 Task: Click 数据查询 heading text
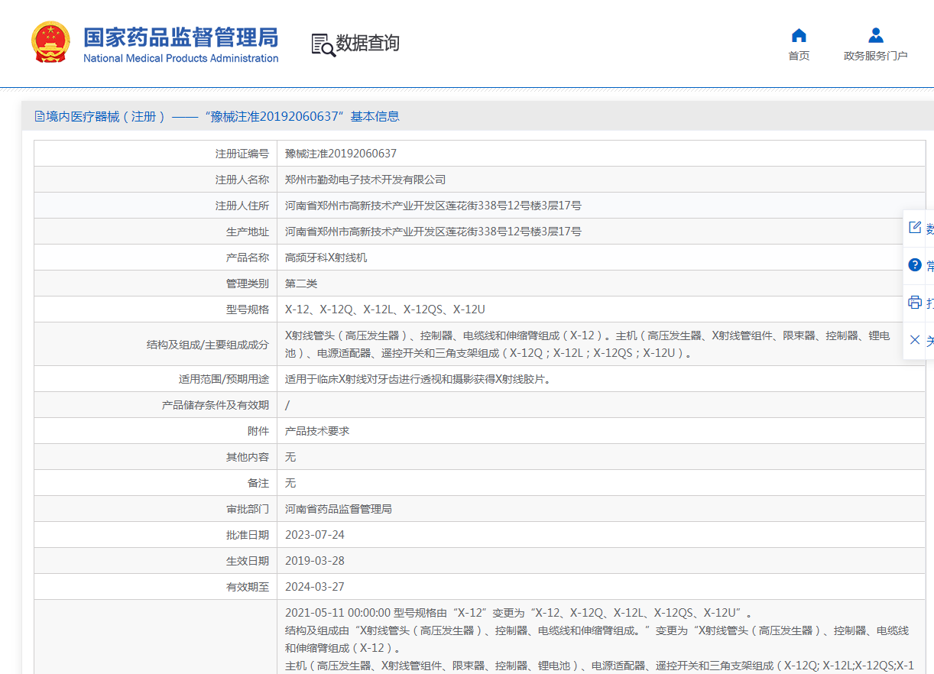[x=368, y=44]
